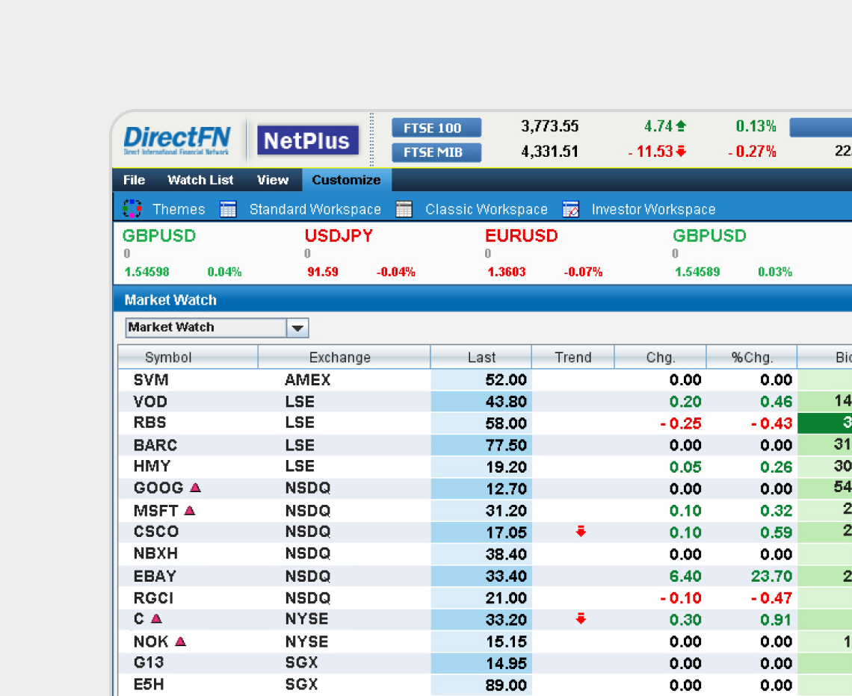Switch to Investor Workspace
The height and width of the screenshot is (696, 852).
[653, 209]
